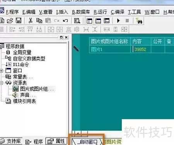Viewport: 174px width, 145px height.
Task: Switch to the 支持库 panel tab
Action: (11, 141)
